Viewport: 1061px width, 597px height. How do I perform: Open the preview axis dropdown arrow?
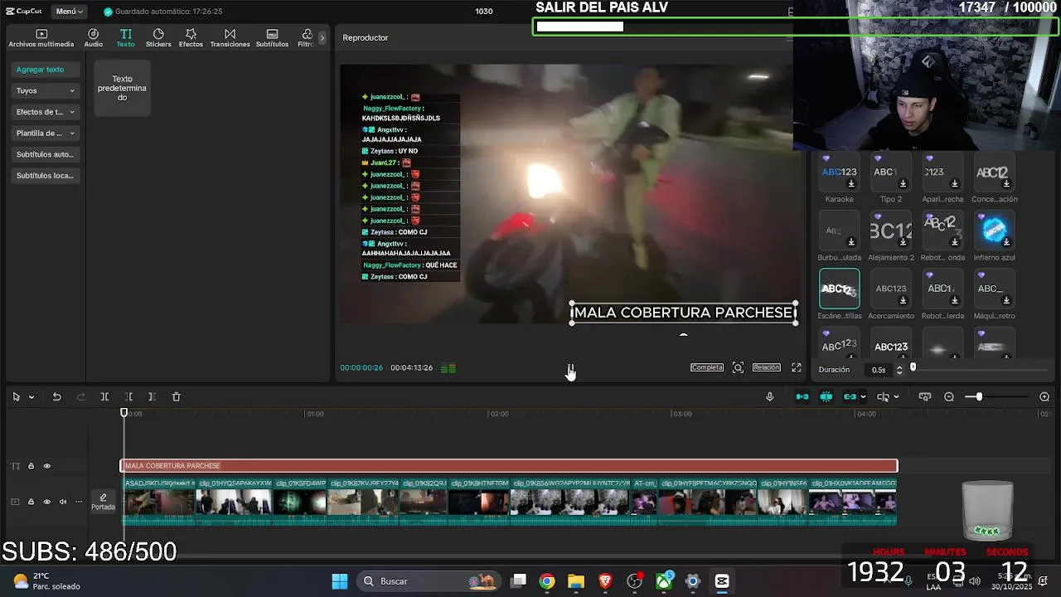coord(896,397)
